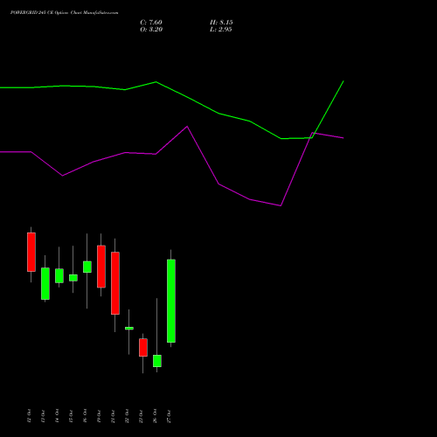Select the red candle for 12 Oct
Viewport: 437px width, 437px height.
[31, 252]
